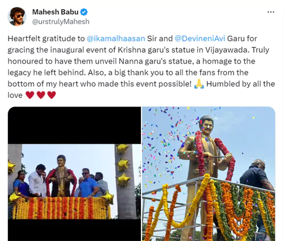Open the @urstrulyMahesh handle link
Screen dimensions: 284x241
tap(61, 22)
